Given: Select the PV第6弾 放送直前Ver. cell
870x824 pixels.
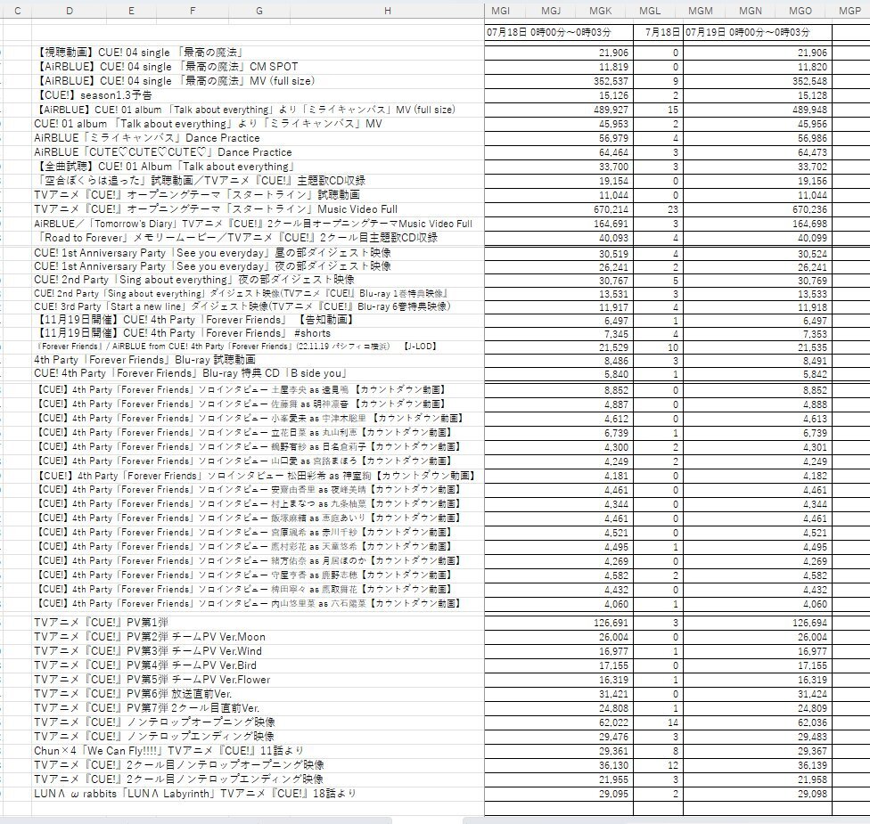Looking at the screenshot, I should (133, 694).
